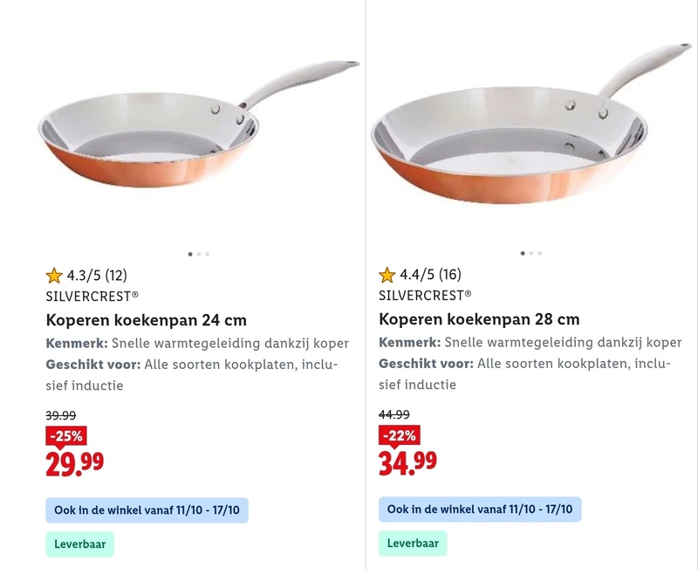Select third carousel dot under 28 cm pan
Screen dimensions: 698x574
point(540,253)
